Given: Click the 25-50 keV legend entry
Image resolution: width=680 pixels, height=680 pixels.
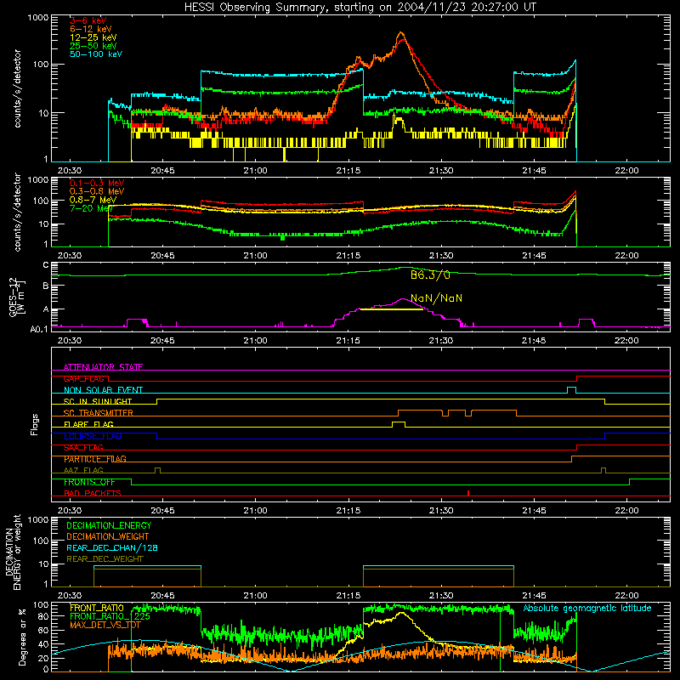Looking at the screenshot, I should click(93, 46).
